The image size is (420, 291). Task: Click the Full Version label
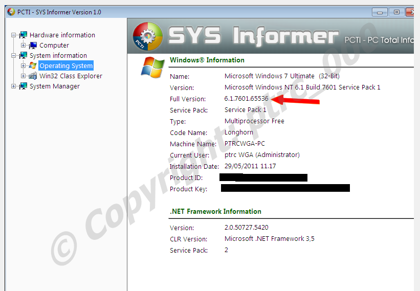pos(188,99)
